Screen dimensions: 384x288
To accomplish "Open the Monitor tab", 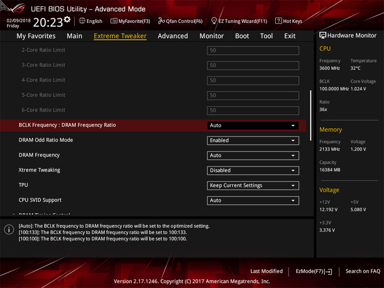I will coord(212,36).
